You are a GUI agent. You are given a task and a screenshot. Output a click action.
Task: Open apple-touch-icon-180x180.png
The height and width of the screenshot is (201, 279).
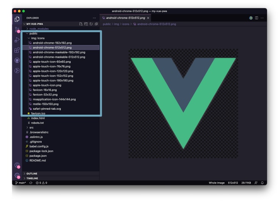pos(61,81)
